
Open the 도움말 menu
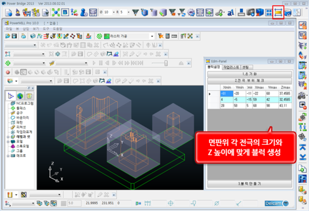click(57, 29)
